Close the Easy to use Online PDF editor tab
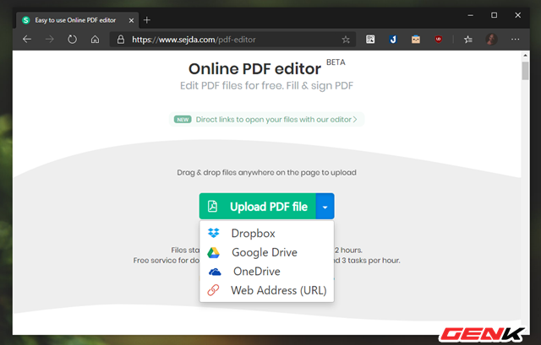541x345 pixels. coord(128,19)
